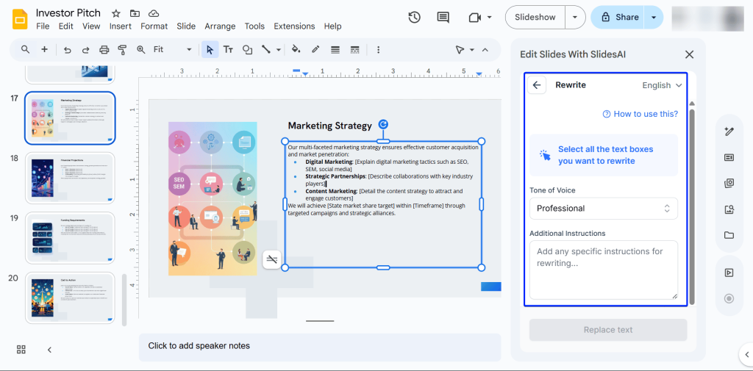Go back using the Rewrite back arrow
This screenshot has width=753, height=371.
(x=537, y=85)
